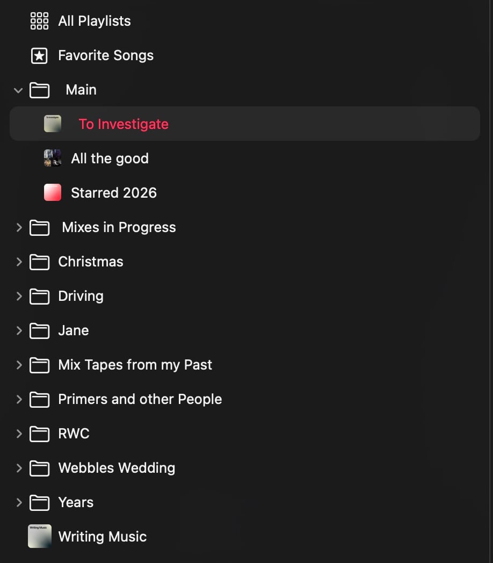Click the Favorite Songs star icon

pyautogui.click(x=39, y=55)
